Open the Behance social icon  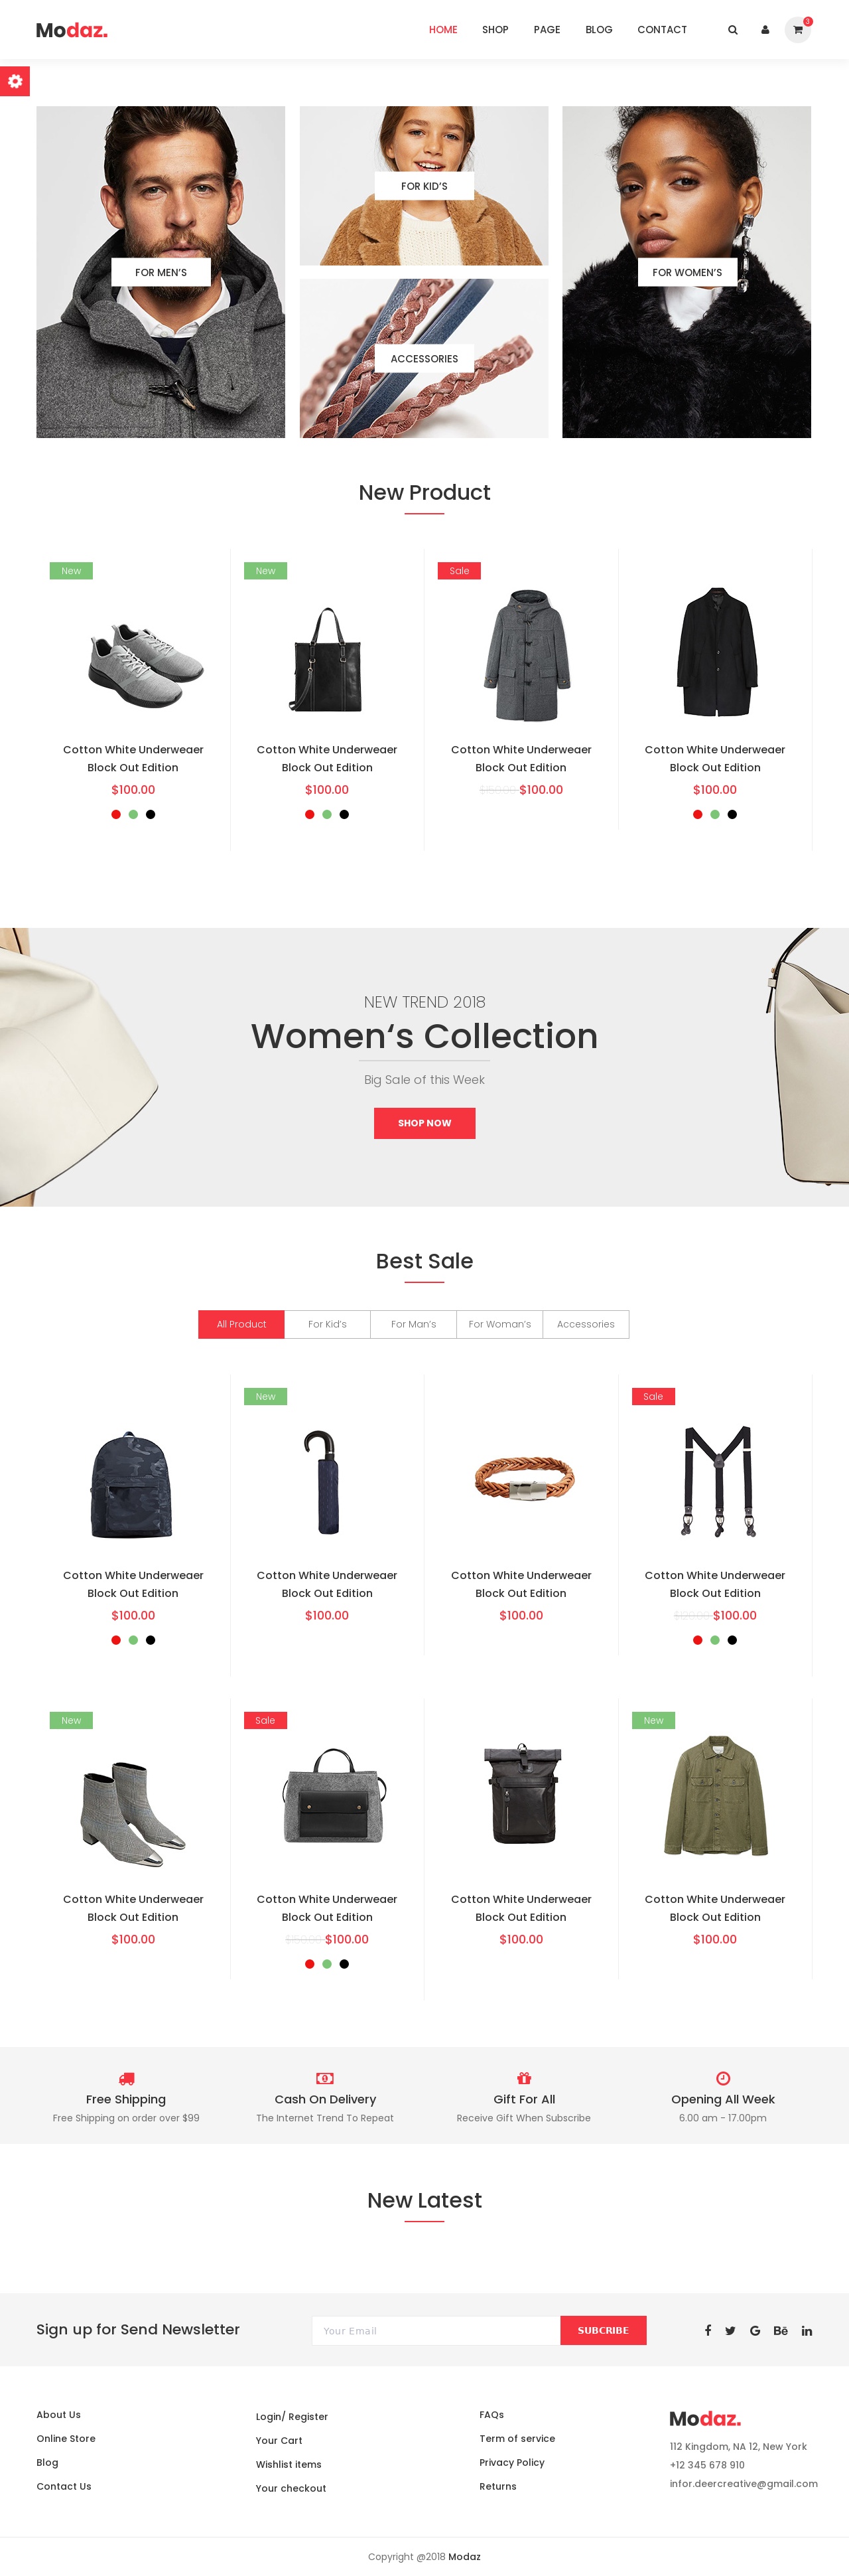point(780,2330)
